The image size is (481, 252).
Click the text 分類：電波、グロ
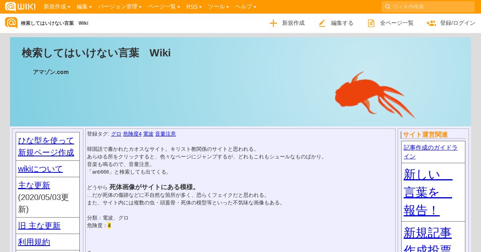[108, 218]
